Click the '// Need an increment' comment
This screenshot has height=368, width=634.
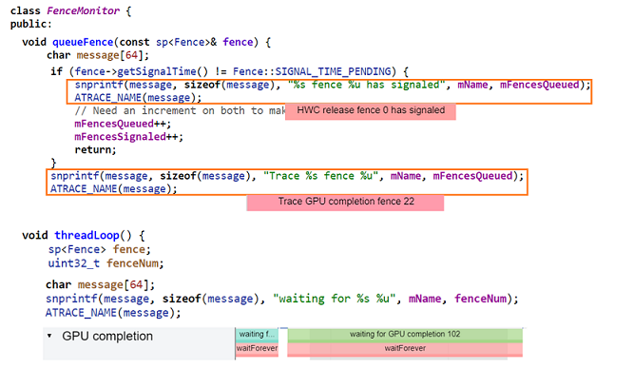(180, 110)
